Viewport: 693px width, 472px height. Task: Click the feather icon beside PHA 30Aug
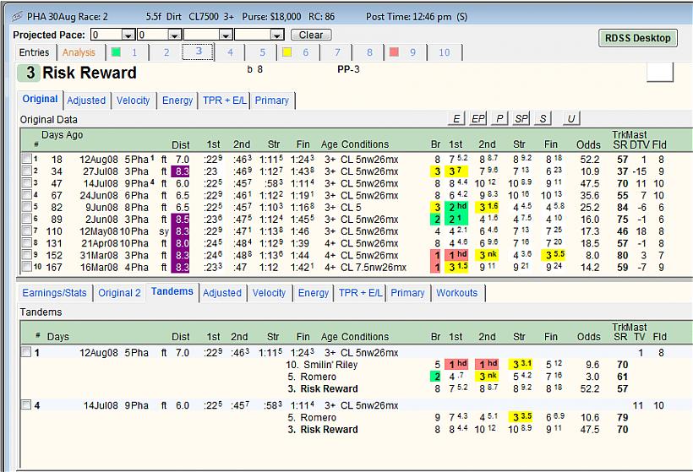[17, 17]
